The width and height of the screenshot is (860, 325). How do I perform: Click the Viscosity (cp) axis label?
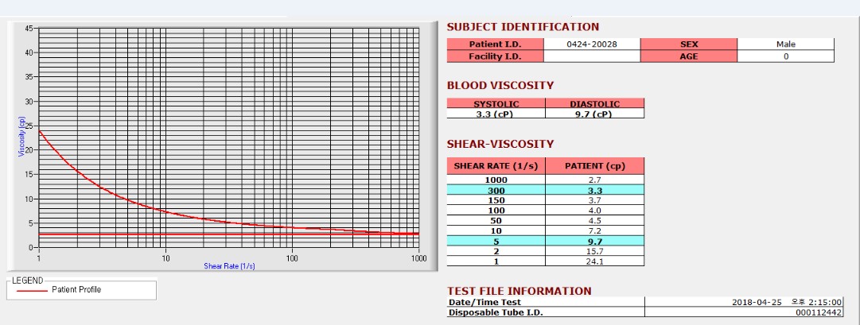[22, 137]
